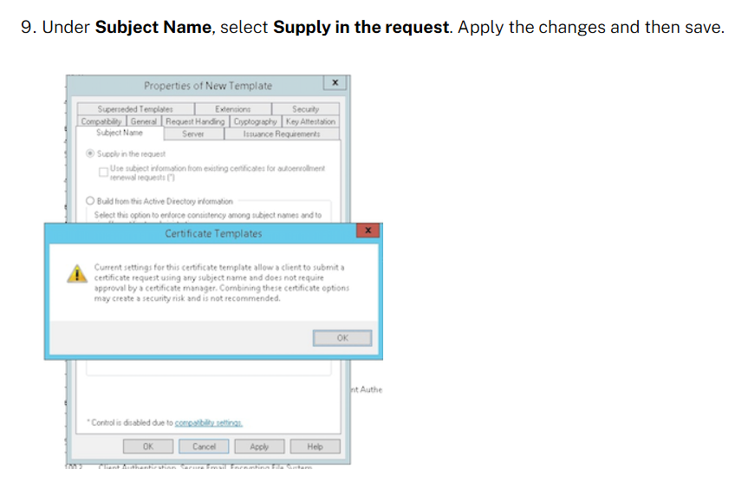735x495 pixels.
Task: Open the Request Handling tab
Action: pos(195,121)
